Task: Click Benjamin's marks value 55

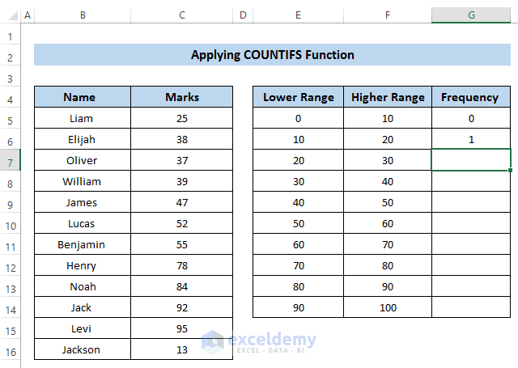Action: click(x=181, y=244)
